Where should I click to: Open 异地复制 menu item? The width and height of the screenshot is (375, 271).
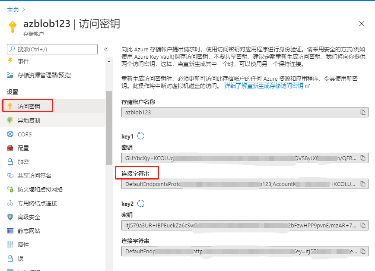coord(54,120)
